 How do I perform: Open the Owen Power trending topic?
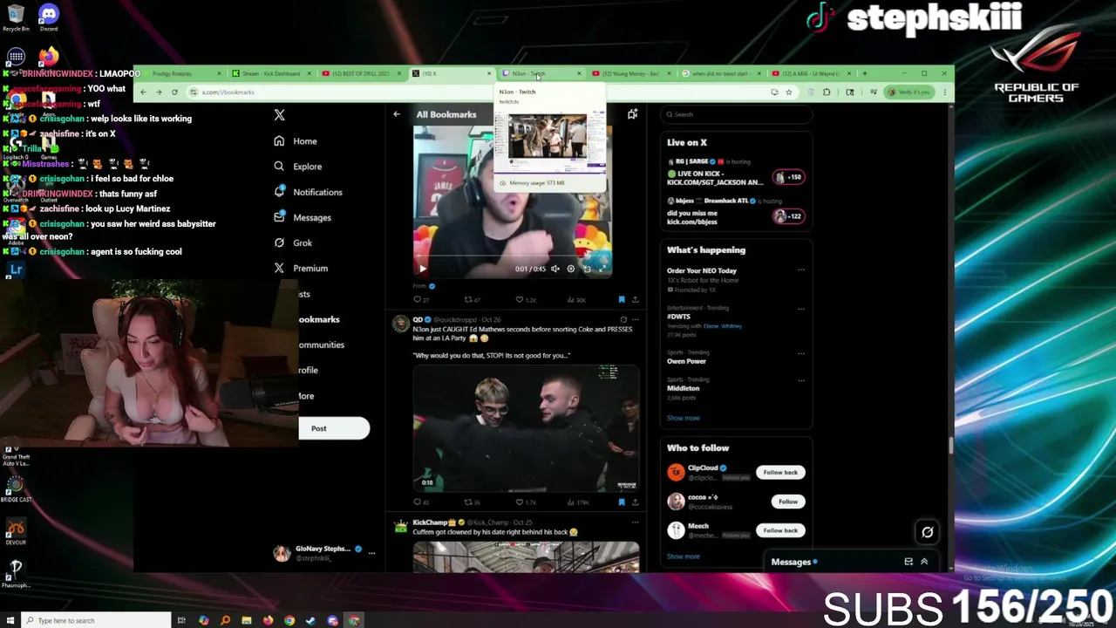point(687,361)
